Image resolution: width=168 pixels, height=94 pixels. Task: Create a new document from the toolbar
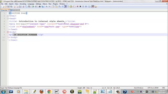tap(3, 7)
